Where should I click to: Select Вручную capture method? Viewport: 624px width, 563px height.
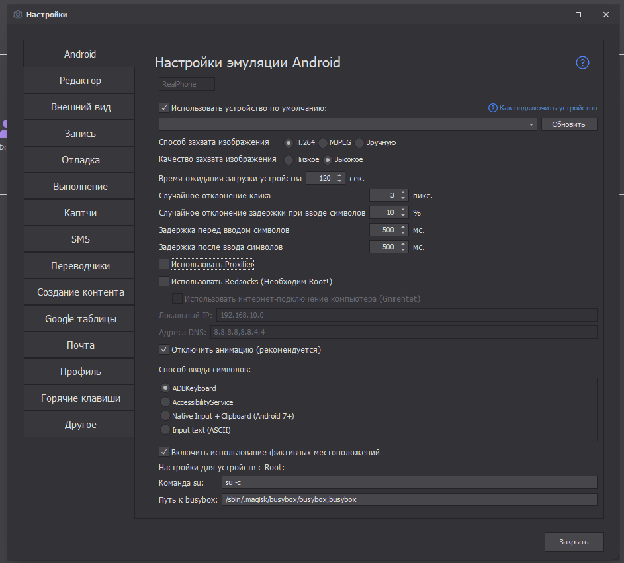point(359,142)
